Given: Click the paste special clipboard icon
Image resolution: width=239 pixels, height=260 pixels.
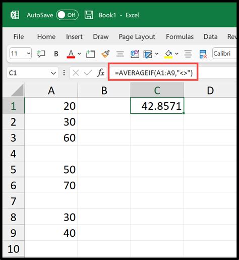Looking at the screenshot, I should (x=135, y=54).
